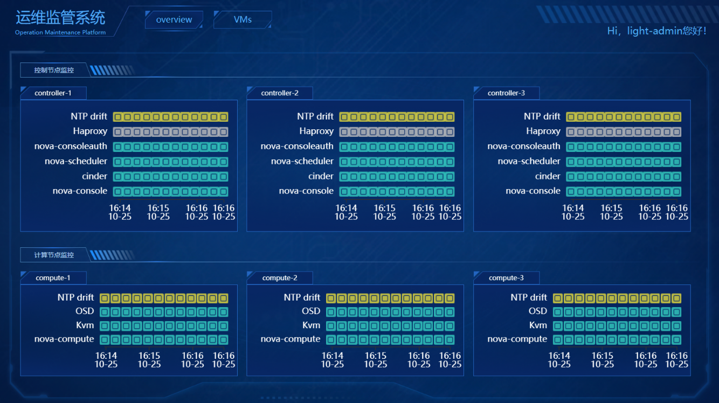Click last nova-console status square in controller-1
Image resolution: width=719 pixels, height=403 pixels.
click(x=224, y=192)
